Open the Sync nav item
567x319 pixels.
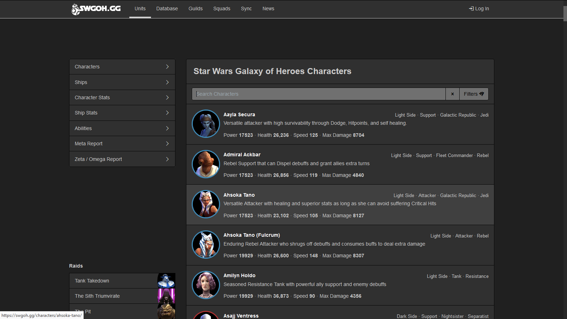coord(246,9)
